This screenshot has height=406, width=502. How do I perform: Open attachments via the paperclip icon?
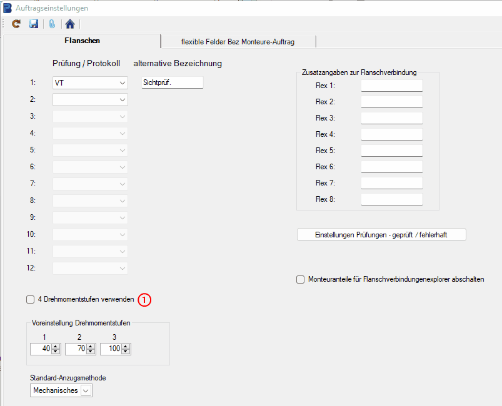pyautogui.click(x=53, y=24)
